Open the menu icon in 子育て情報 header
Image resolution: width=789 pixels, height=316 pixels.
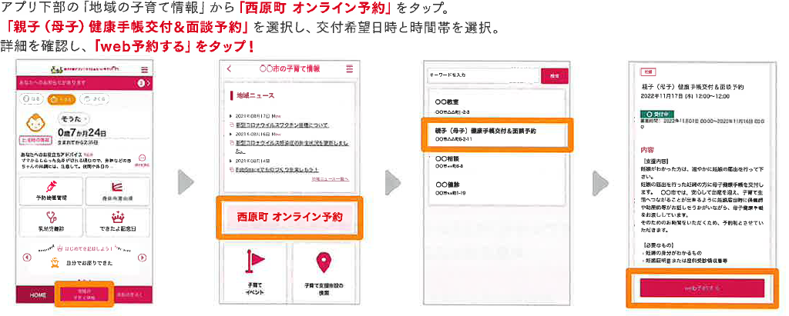point(349,68)
